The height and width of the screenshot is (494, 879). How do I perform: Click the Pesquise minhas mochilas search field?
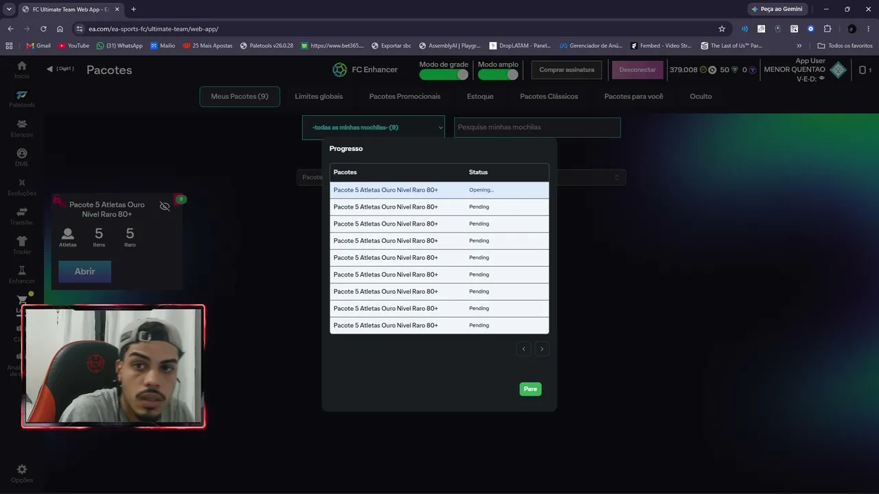pos(537,128)
